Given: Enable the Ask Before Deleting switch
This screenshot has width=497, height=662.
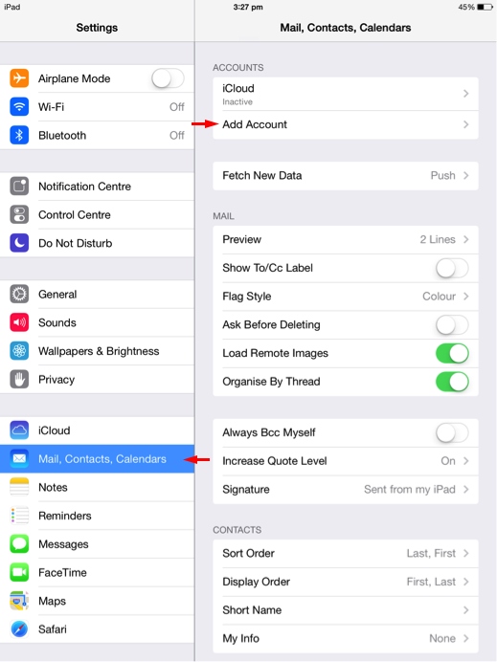Looking at the screenshot, I should tap(452, 325).
